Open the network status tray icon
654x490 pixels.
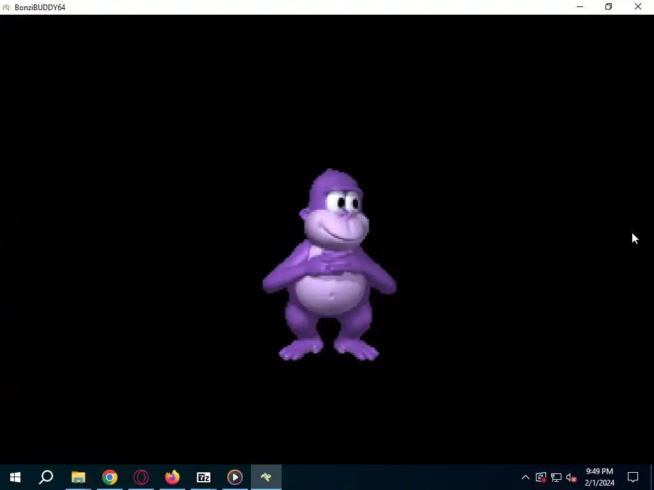556,477
